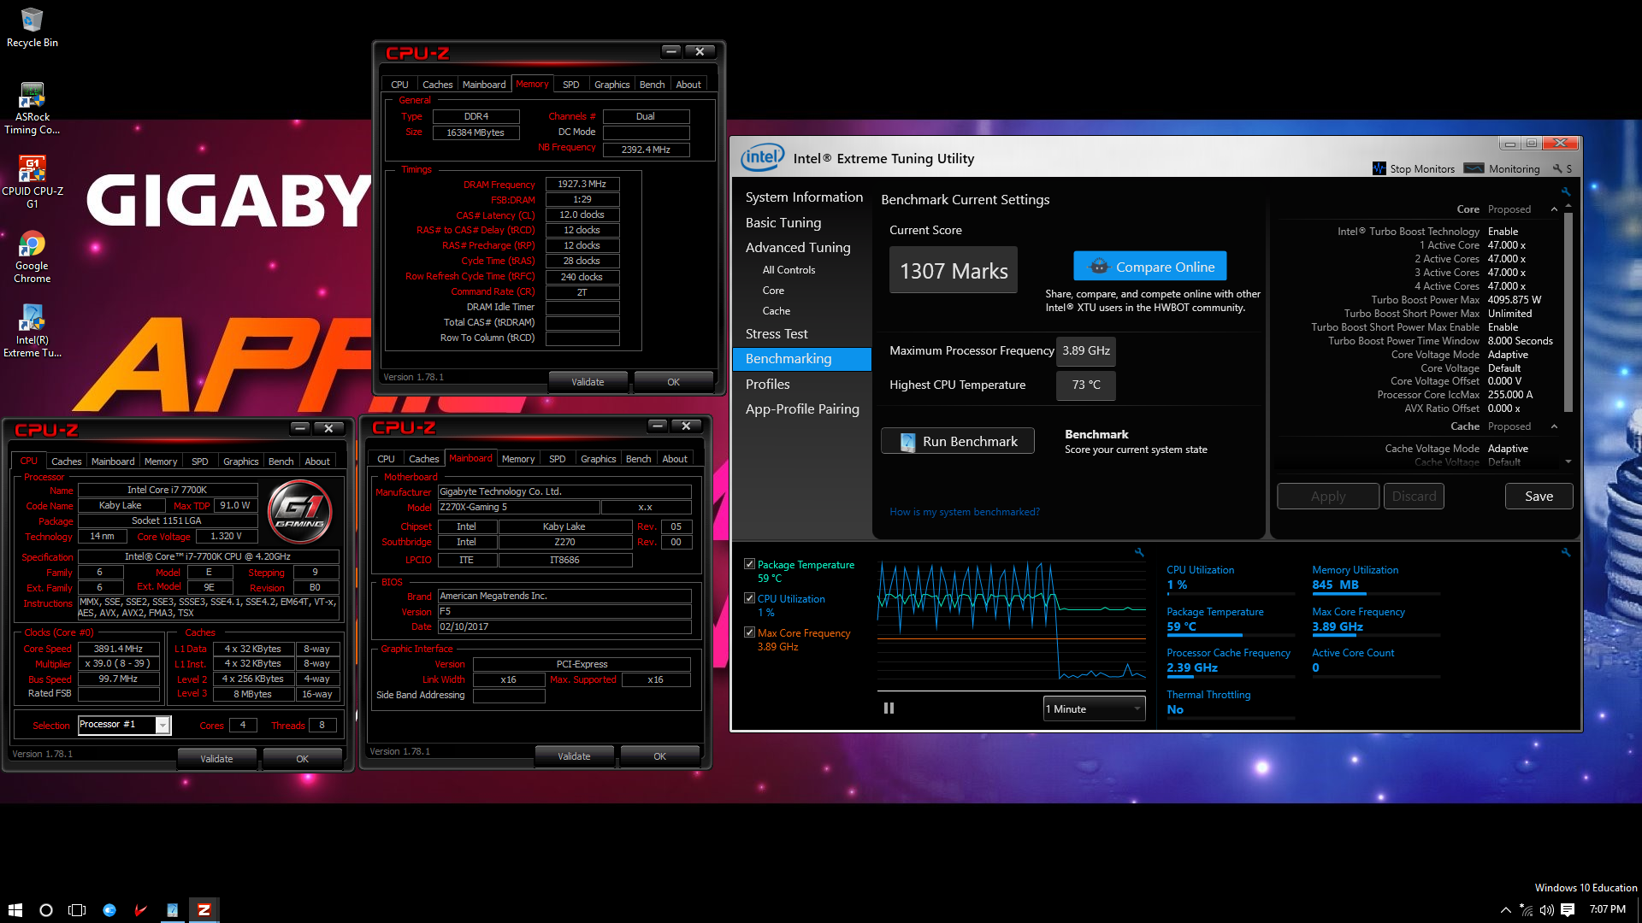Open All Controls under Advanced Tuning
This screenshot has height=923, width=1642.
789,270
